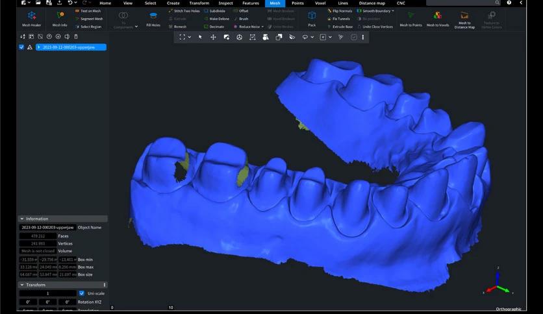Open dropdown next to the boxed X icon

click(331, 37)
